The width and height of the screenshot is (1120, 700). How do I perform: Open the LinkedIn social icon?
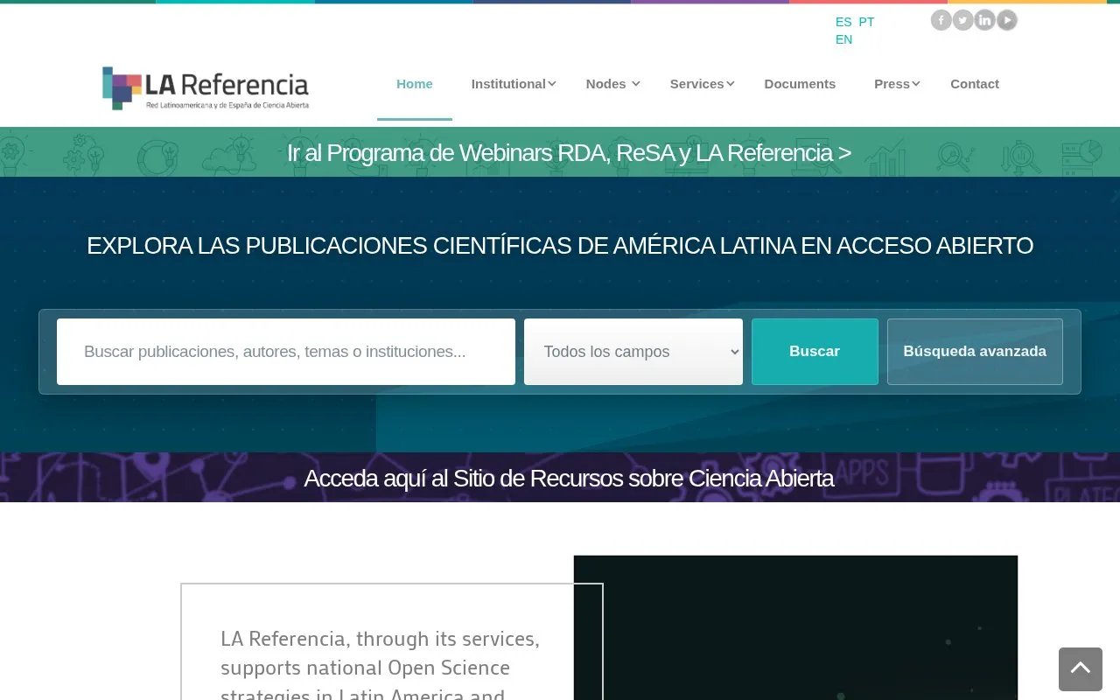click(x=985, y=20)
